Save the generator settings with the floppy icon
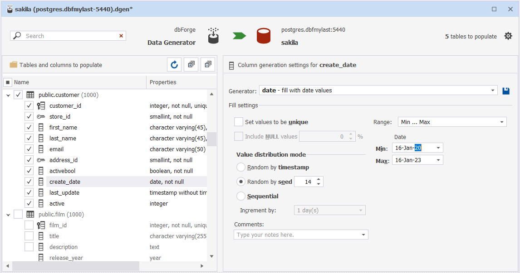The image size is (520, 273). 506,91
